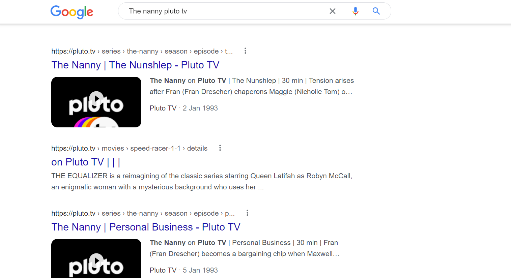Open 'The Nanny | The Nunshlep - Pluto TV' link
Image resolution: width=511 pixels, height=278 pixels.
pos(135,65)
